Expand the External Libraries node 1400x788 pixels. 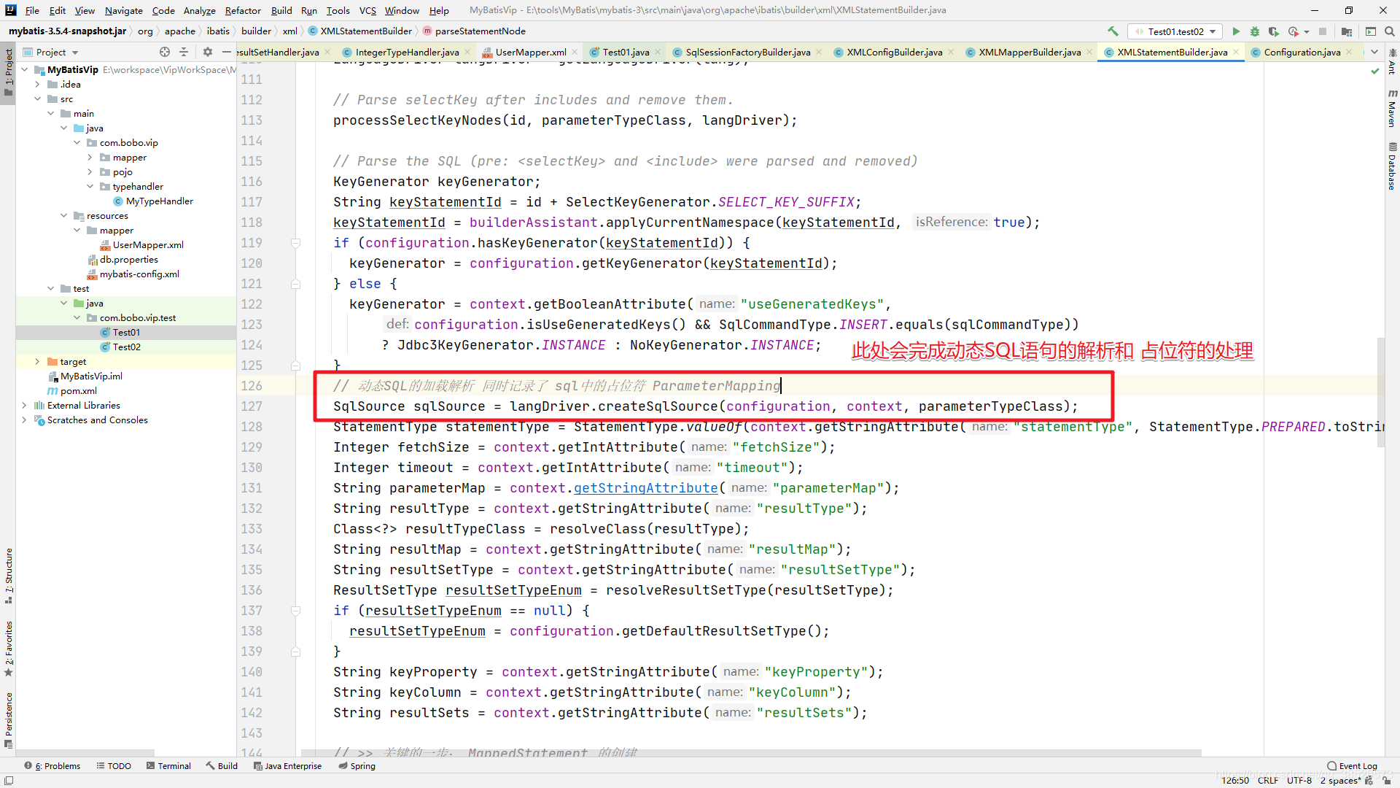click(25, 406)
